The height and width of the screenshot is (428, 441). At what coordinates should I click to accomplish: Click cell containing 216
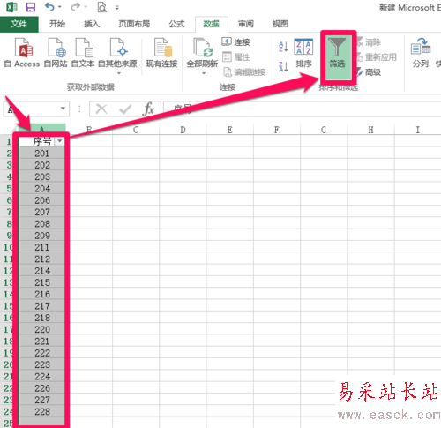pyautogui.click(x=41, y=294)
